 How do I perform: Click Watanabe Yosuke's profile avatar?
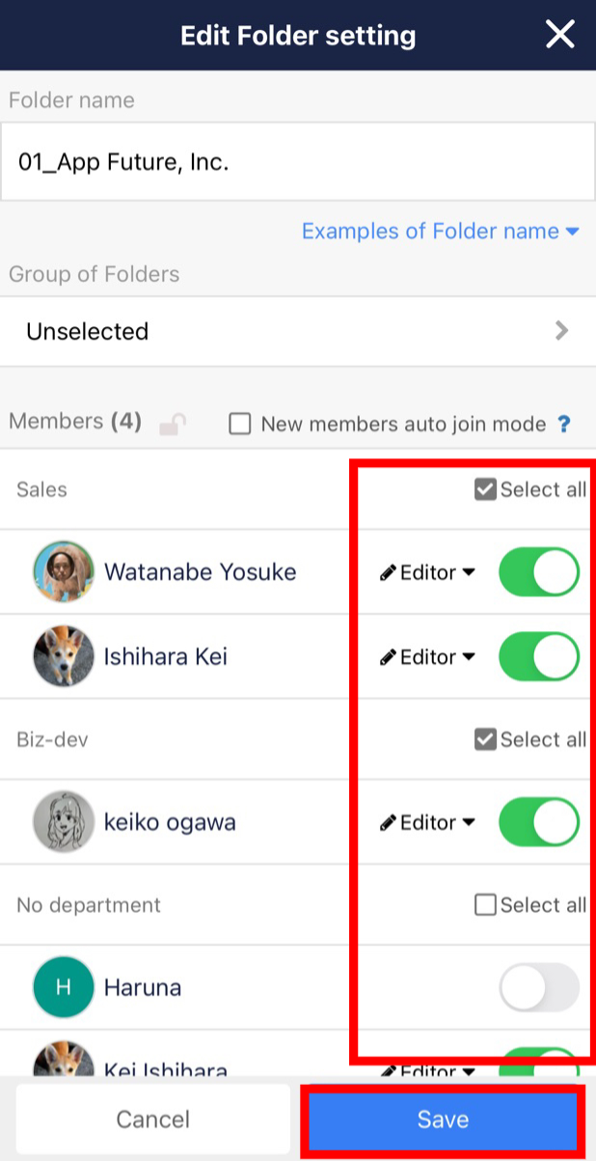(x=63, y=571)
